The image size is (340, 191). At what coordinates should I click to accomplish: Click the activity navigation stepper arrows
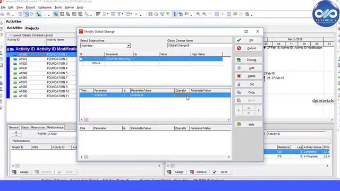pyautogui.click(x=16, y=134)
